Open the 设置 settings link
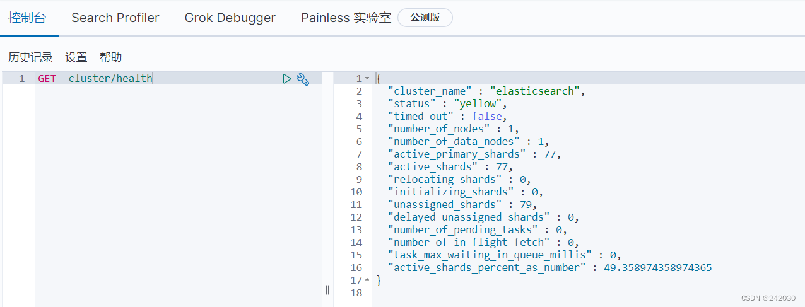This screenshot has height=307, width=805. point(76,57)
